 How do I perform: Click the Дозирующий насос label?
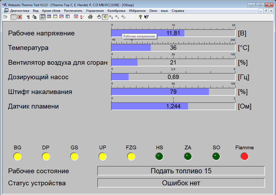click(x=38, y=77)
